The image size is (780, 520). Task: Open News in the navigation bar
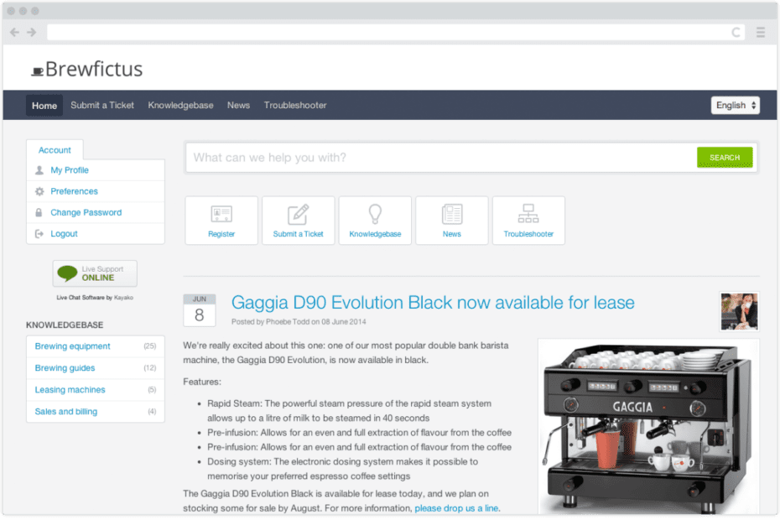pos(239,106)
